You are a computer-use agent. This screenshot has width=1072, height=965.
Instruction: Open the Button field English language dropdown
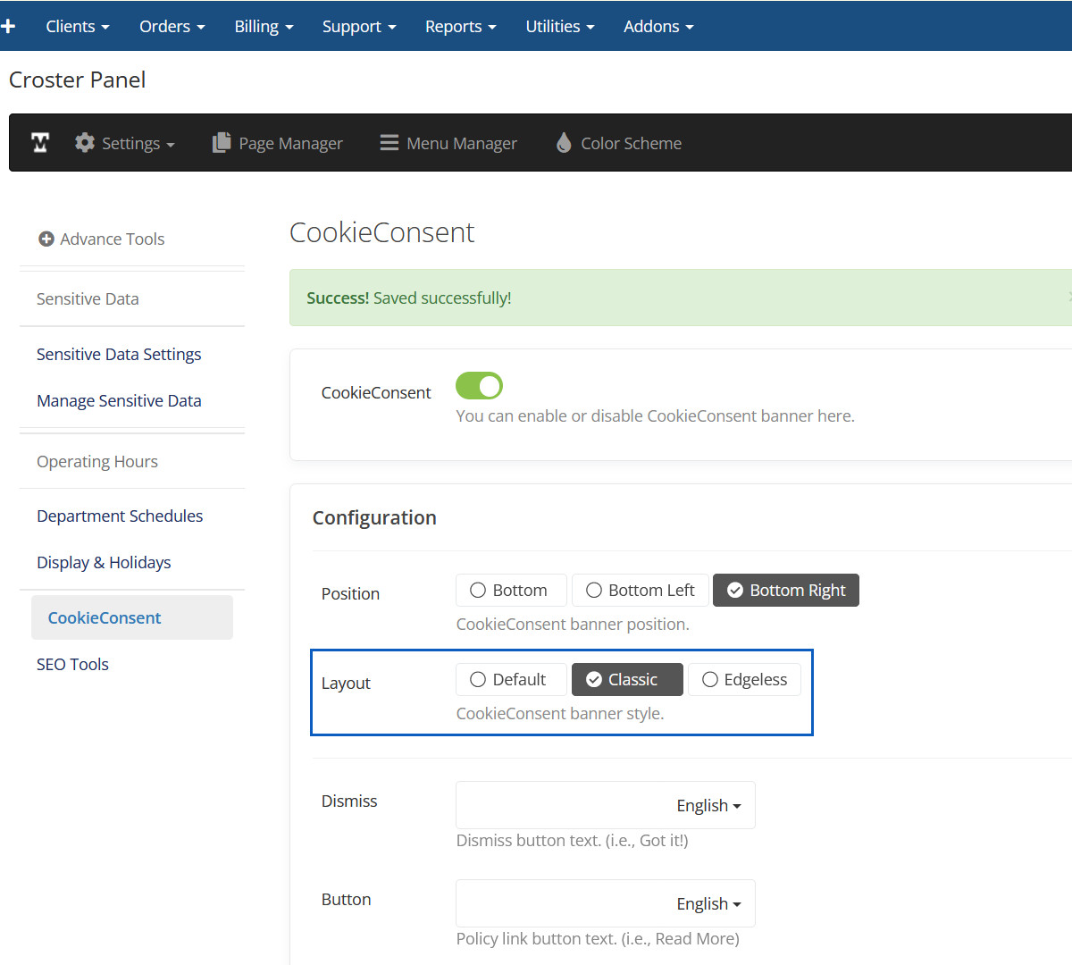coord(708,904)
